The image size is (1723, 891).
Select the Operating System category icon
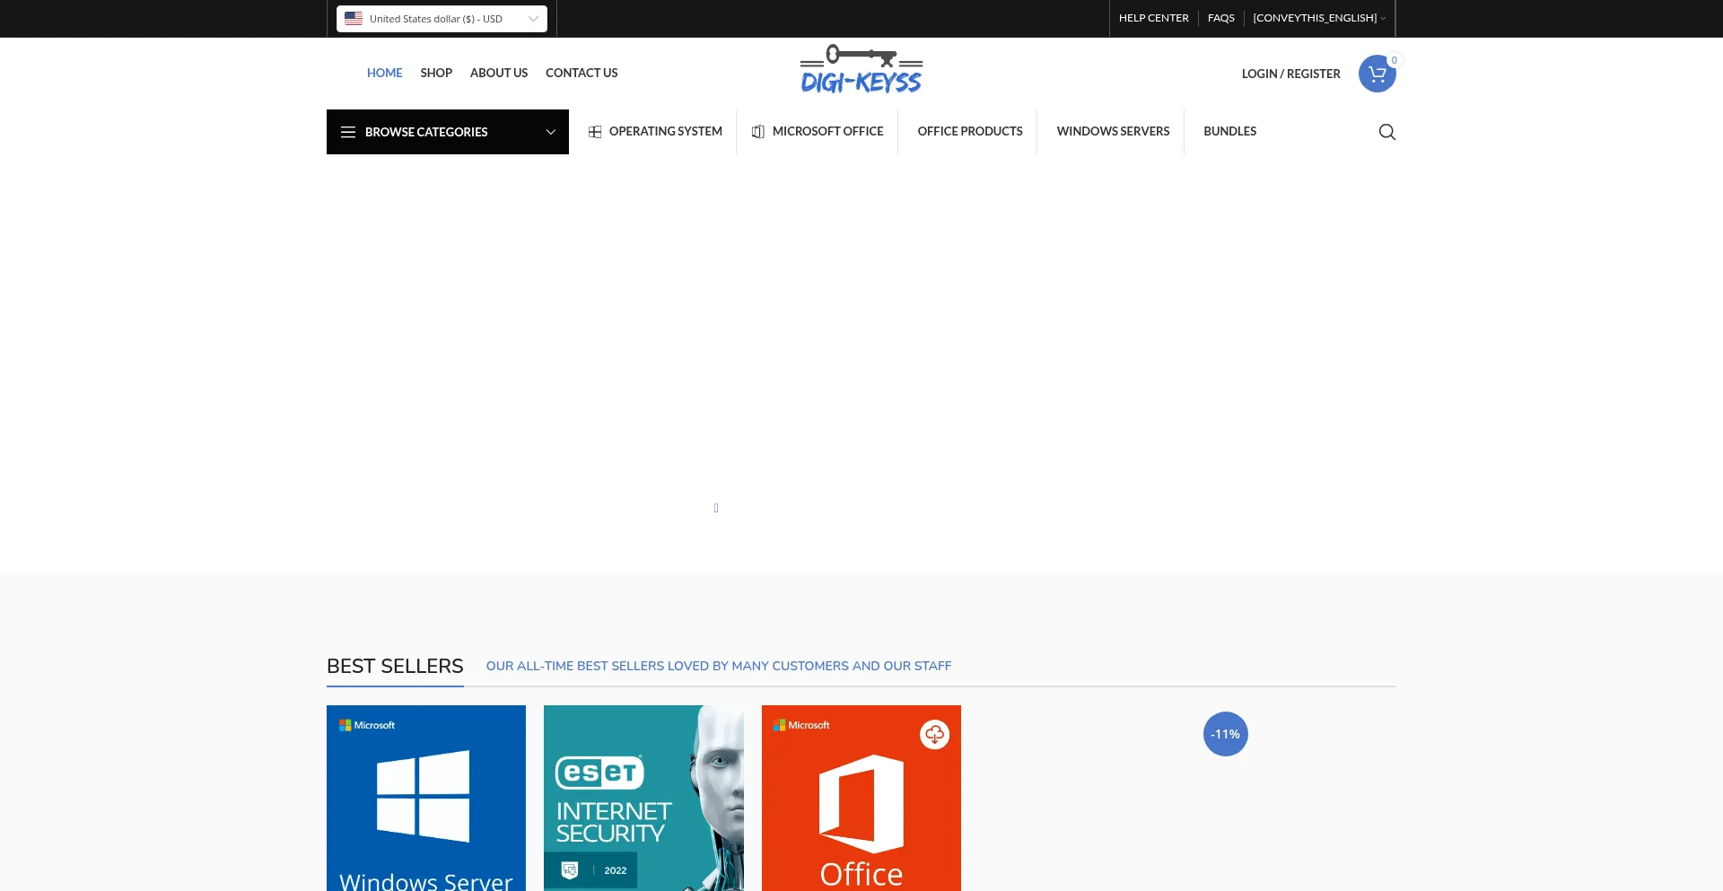pos(595,131)
